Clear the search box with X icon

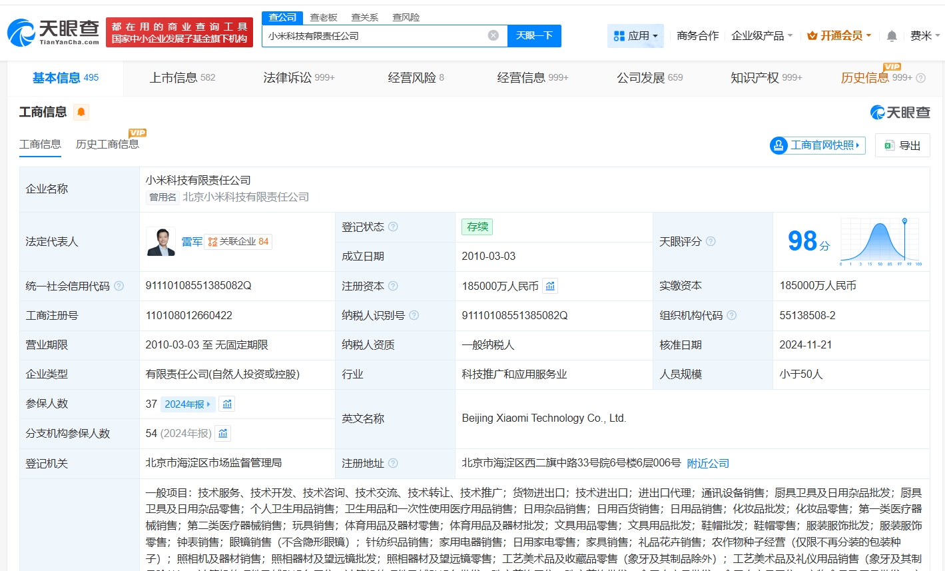[x=493, y=35]
